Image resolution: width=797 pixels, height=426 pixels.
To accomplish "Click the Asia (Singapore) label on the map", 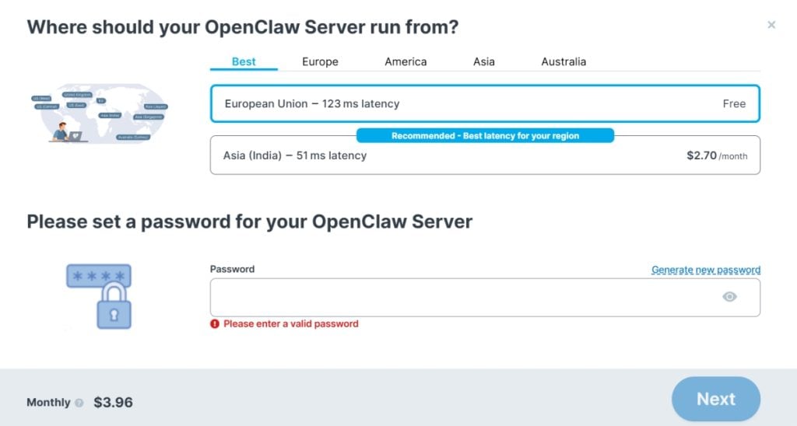I will (149, 117).
